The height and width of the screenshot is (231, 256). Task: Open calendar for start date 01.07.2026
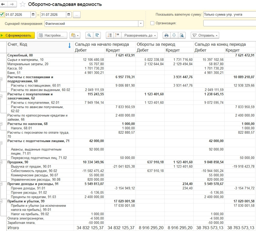pyautogui.click(x=33, y=15)
